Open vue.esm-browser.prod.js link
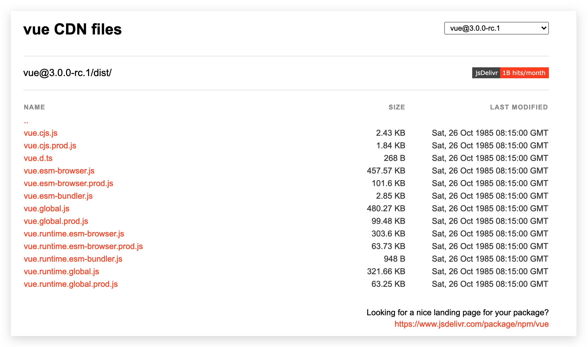The image size is (588, 347). [x=68, y=183]
